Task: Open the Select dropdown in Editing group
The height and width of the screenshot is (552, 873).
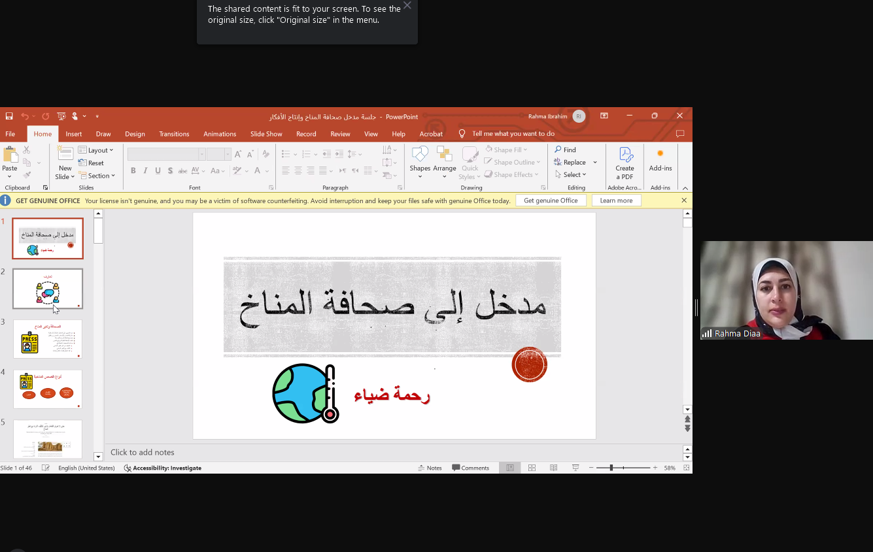Action: (x=571, y=174)
